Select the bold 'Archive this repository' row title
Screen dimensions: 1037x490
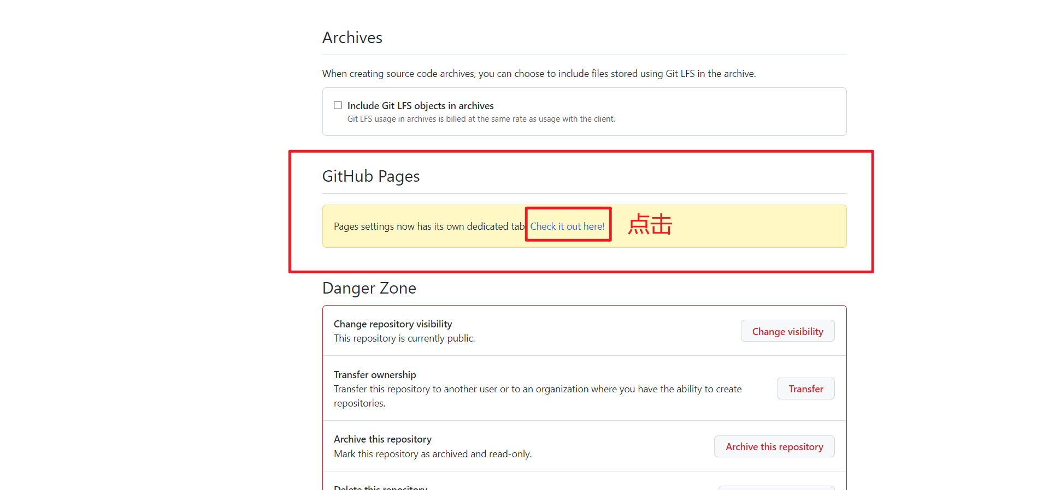coord(382,439)
